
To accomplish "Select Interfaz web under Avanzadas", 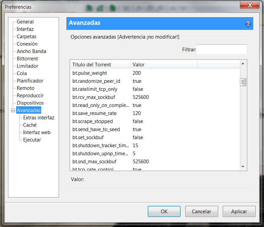I will (x=37, y=132).
